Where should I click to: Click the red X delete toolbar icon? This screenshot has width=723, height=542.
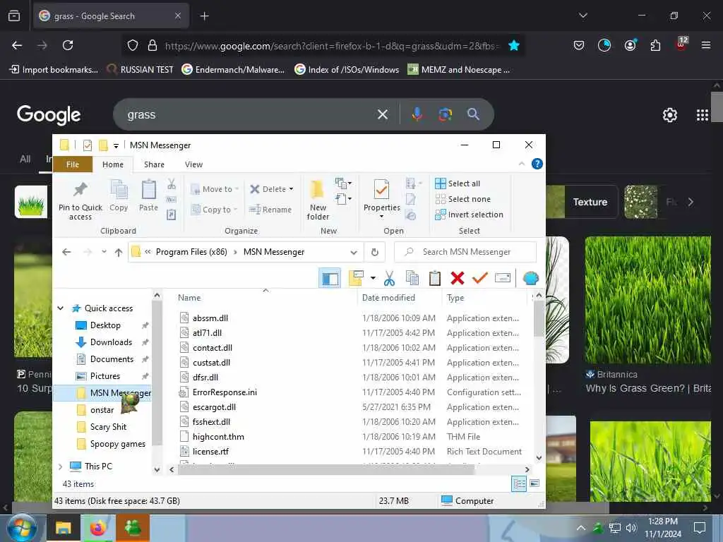(458, 278)
